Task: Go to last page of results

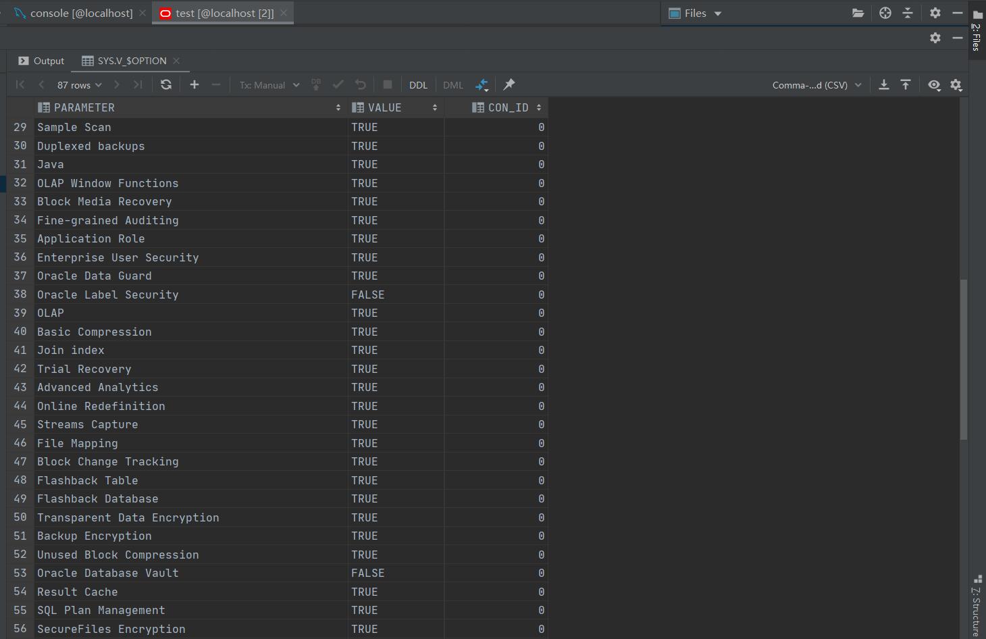Action: coord(138,84)
